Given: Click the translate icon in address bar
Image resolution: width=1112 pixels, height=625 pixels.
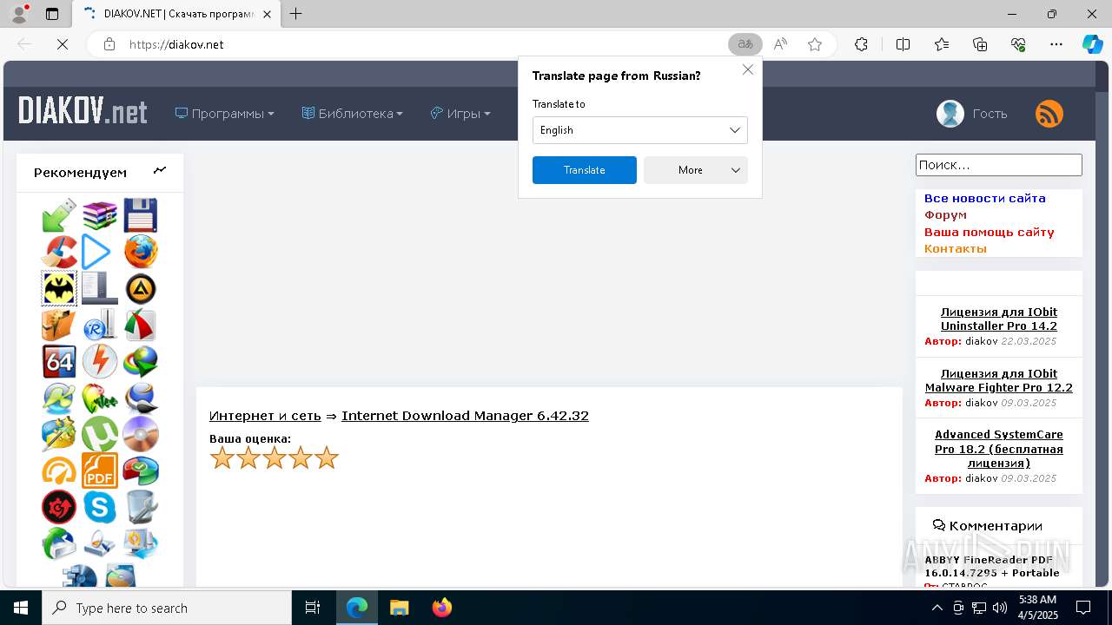Looking at the screenshot, I should click(745, 44).
